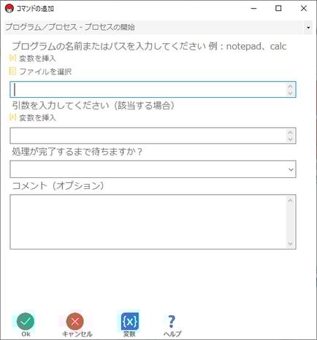
Task: Select the プロセスの開始 command combo box
Action: (158, 27)
